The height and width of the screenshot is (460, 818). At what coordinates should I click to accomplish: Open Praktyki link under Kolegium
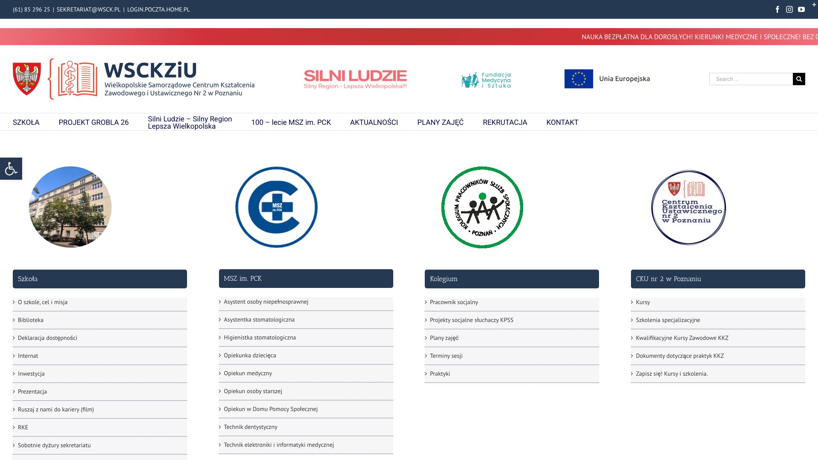click(x=440, y=374)
